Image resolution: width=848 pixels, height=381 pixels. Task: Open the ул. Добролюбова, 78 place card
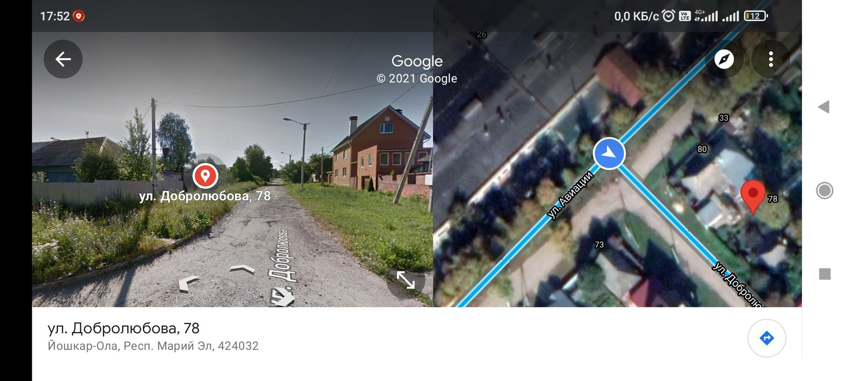tap(124, 328)
